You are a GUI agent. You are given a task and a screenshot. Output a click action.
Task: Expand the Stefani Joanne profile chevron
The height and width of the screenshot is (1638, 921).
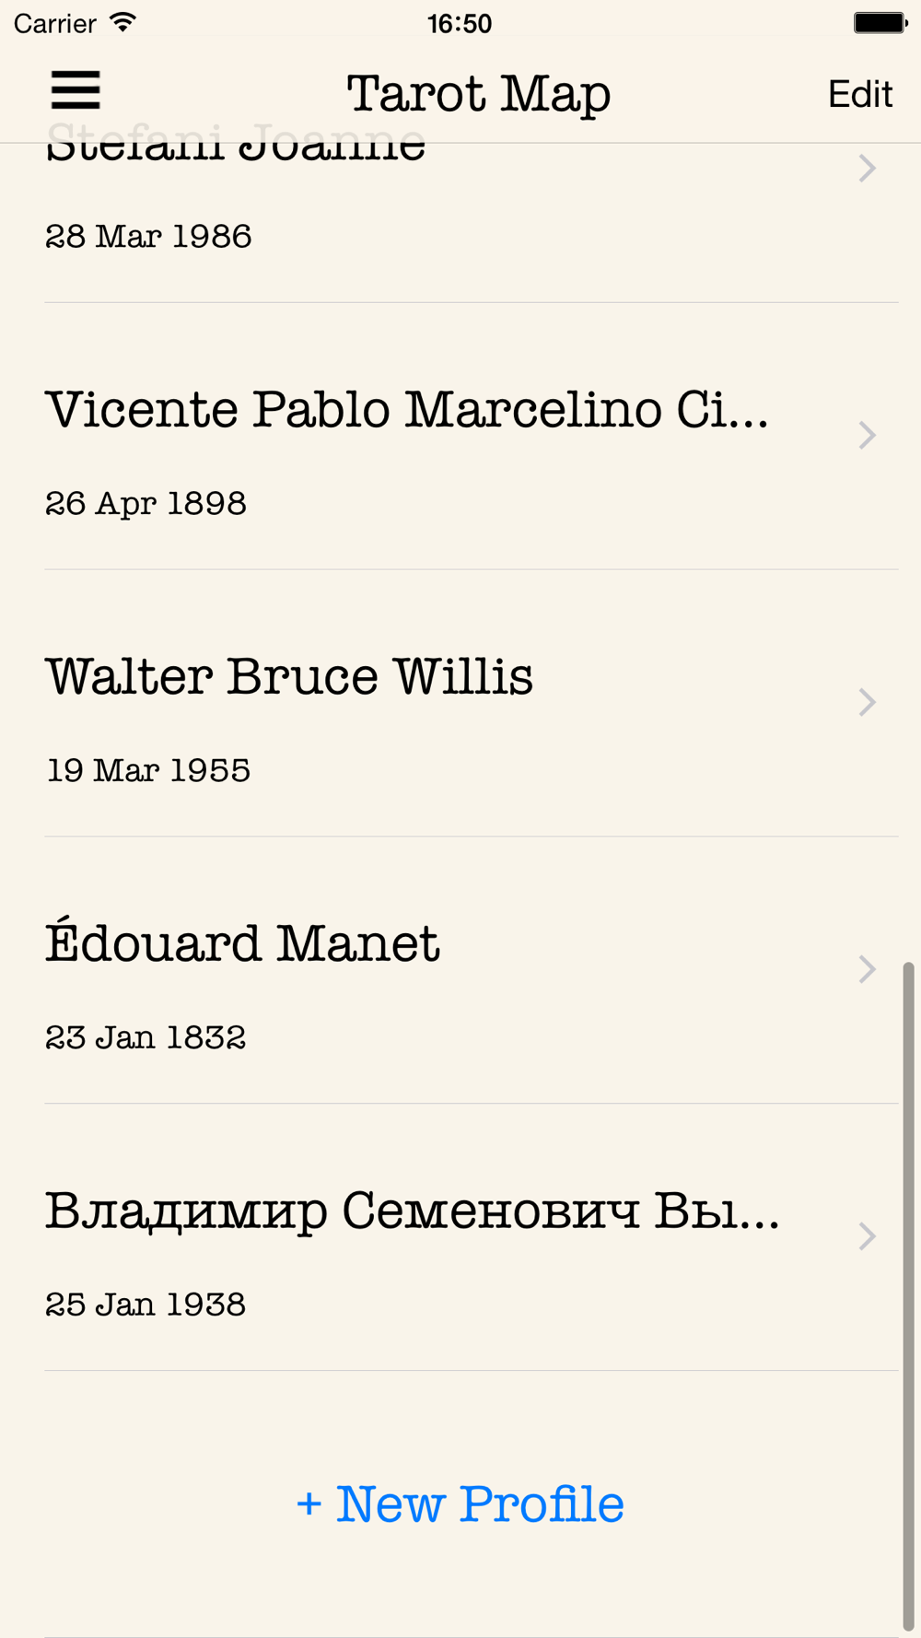pyautogui.click(x=867, y=169)
